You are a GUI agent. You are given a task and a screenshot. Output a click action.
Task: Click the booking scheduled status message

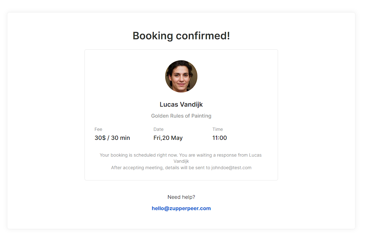pos(181,158)
